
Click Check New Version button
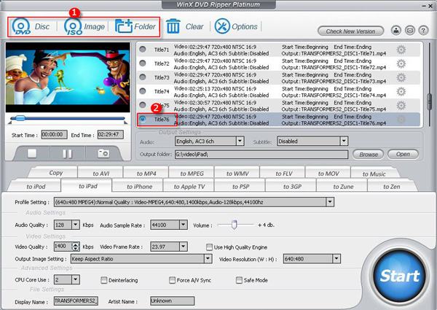350,31
